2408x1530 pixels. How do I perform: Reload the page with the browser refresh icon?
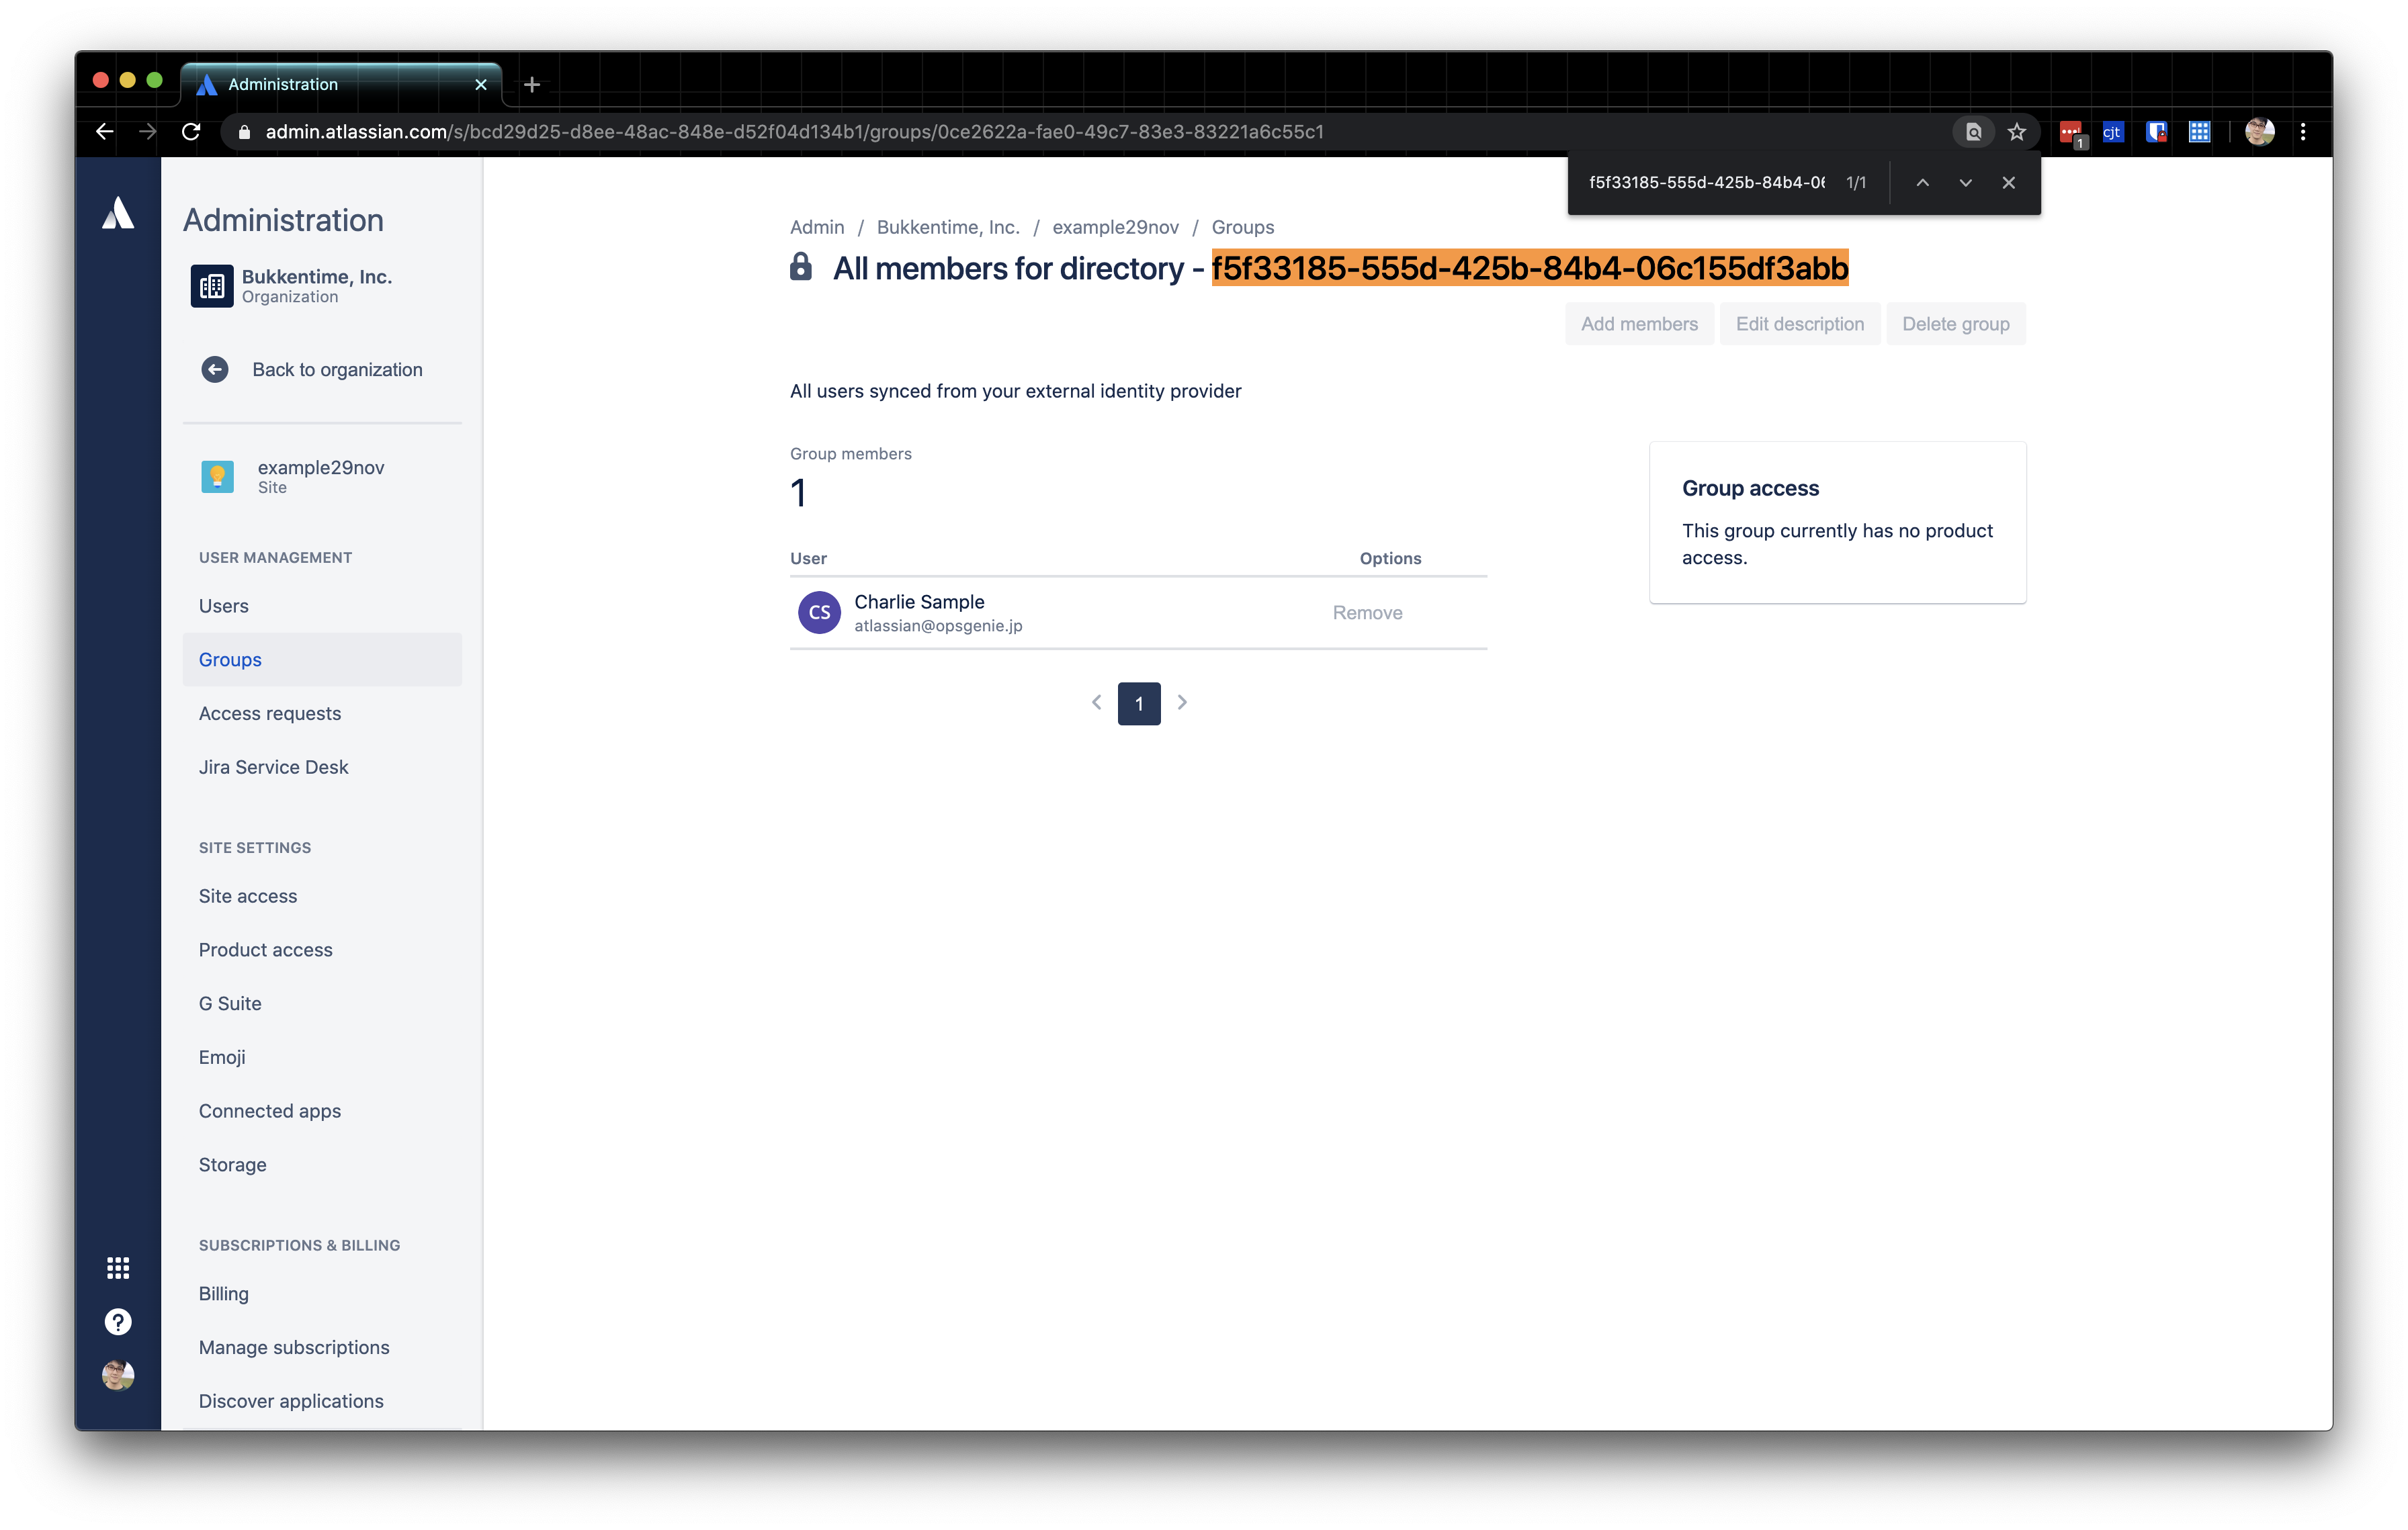click(191, 132)
